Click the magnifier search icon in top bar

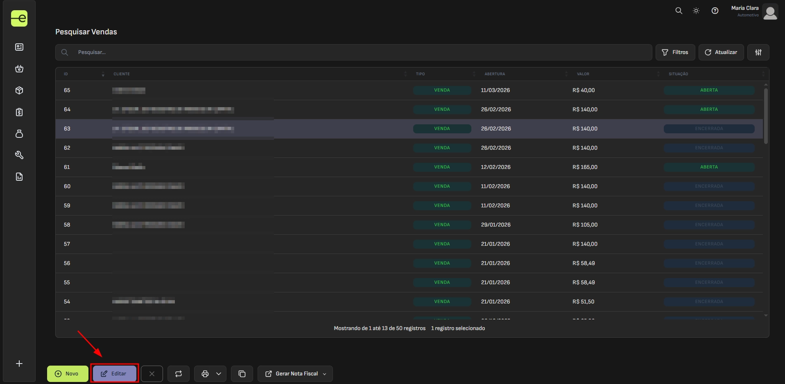[679, 11]
